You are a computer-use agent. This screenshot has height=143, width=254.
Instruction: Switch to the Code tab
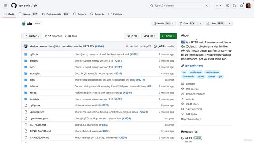10,14
